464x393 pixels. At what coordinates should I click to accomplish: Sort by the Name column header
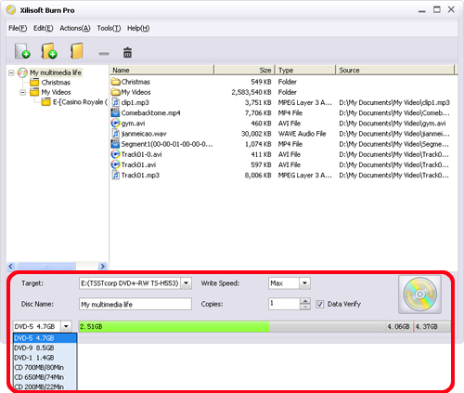click(161, 71)
